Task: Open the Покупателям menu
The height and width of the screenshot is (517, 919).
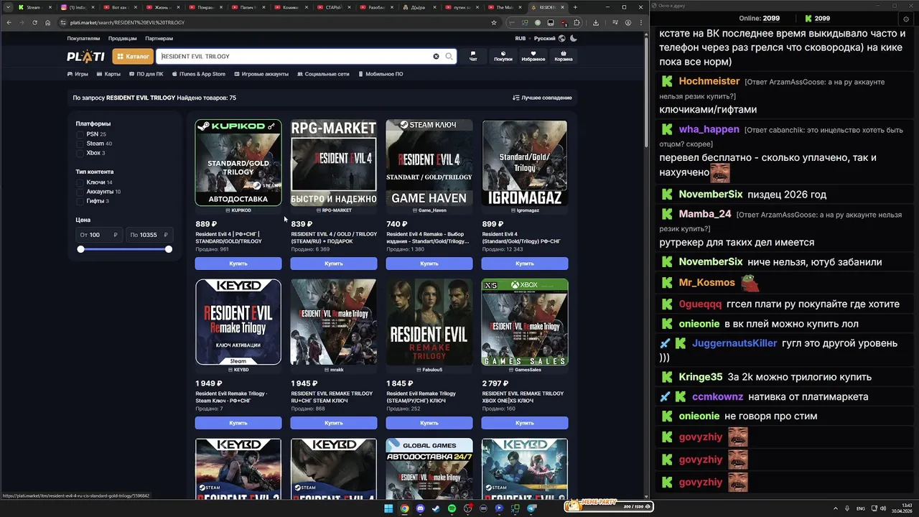Action: tap(83, 38)
